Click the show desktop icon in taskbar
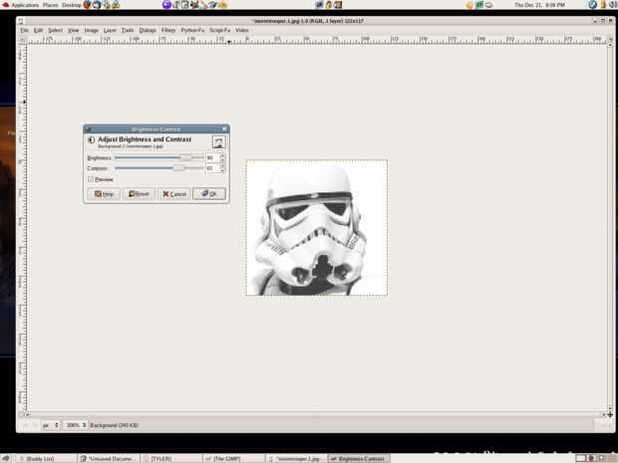The width and height of the screenshot is (618, 463). 6,459
